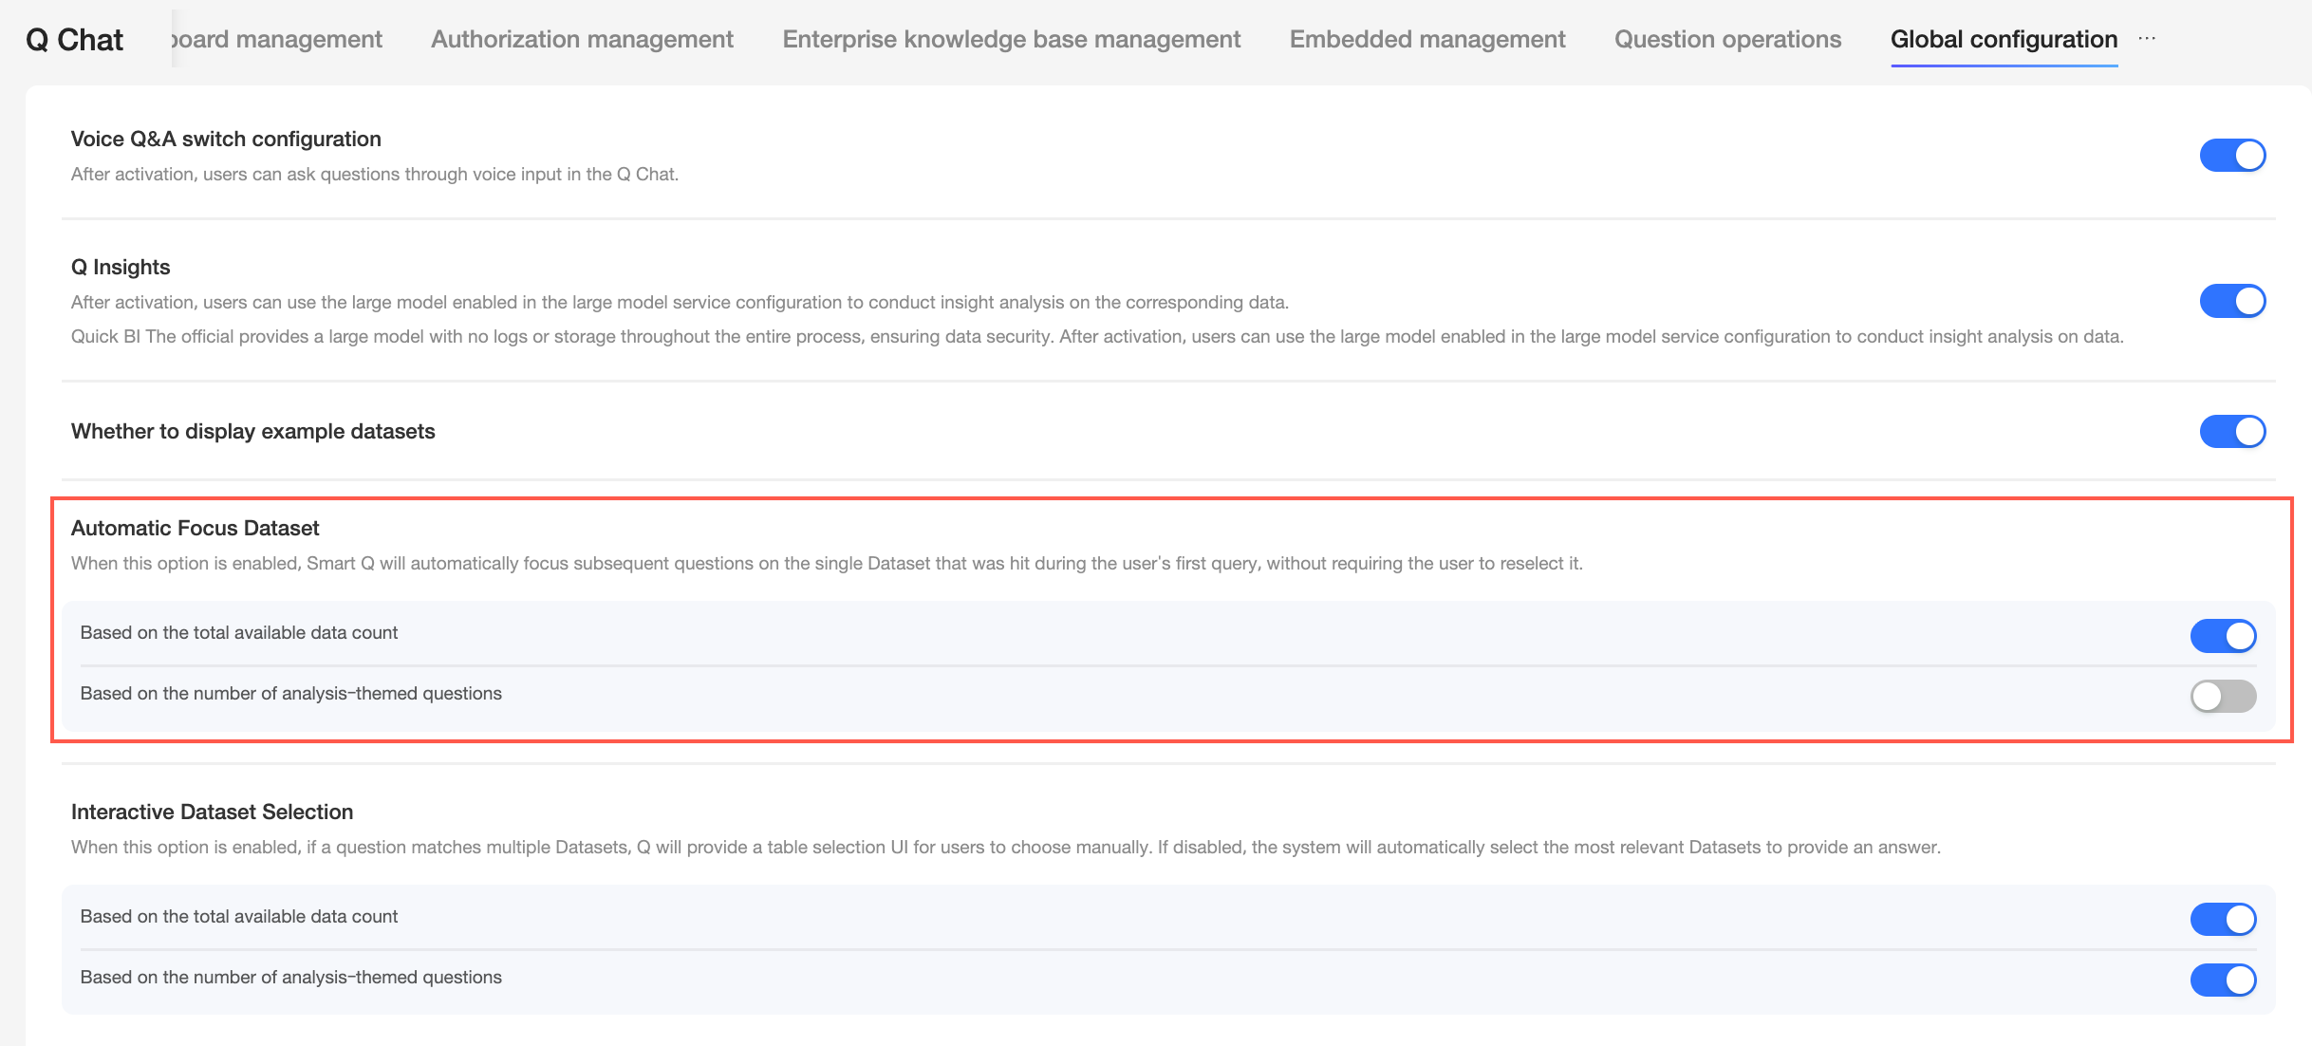This screenshot has width=2312, height=1046.
Task: Disable the Q Insights toggle
Action: tap(2231, 301)
